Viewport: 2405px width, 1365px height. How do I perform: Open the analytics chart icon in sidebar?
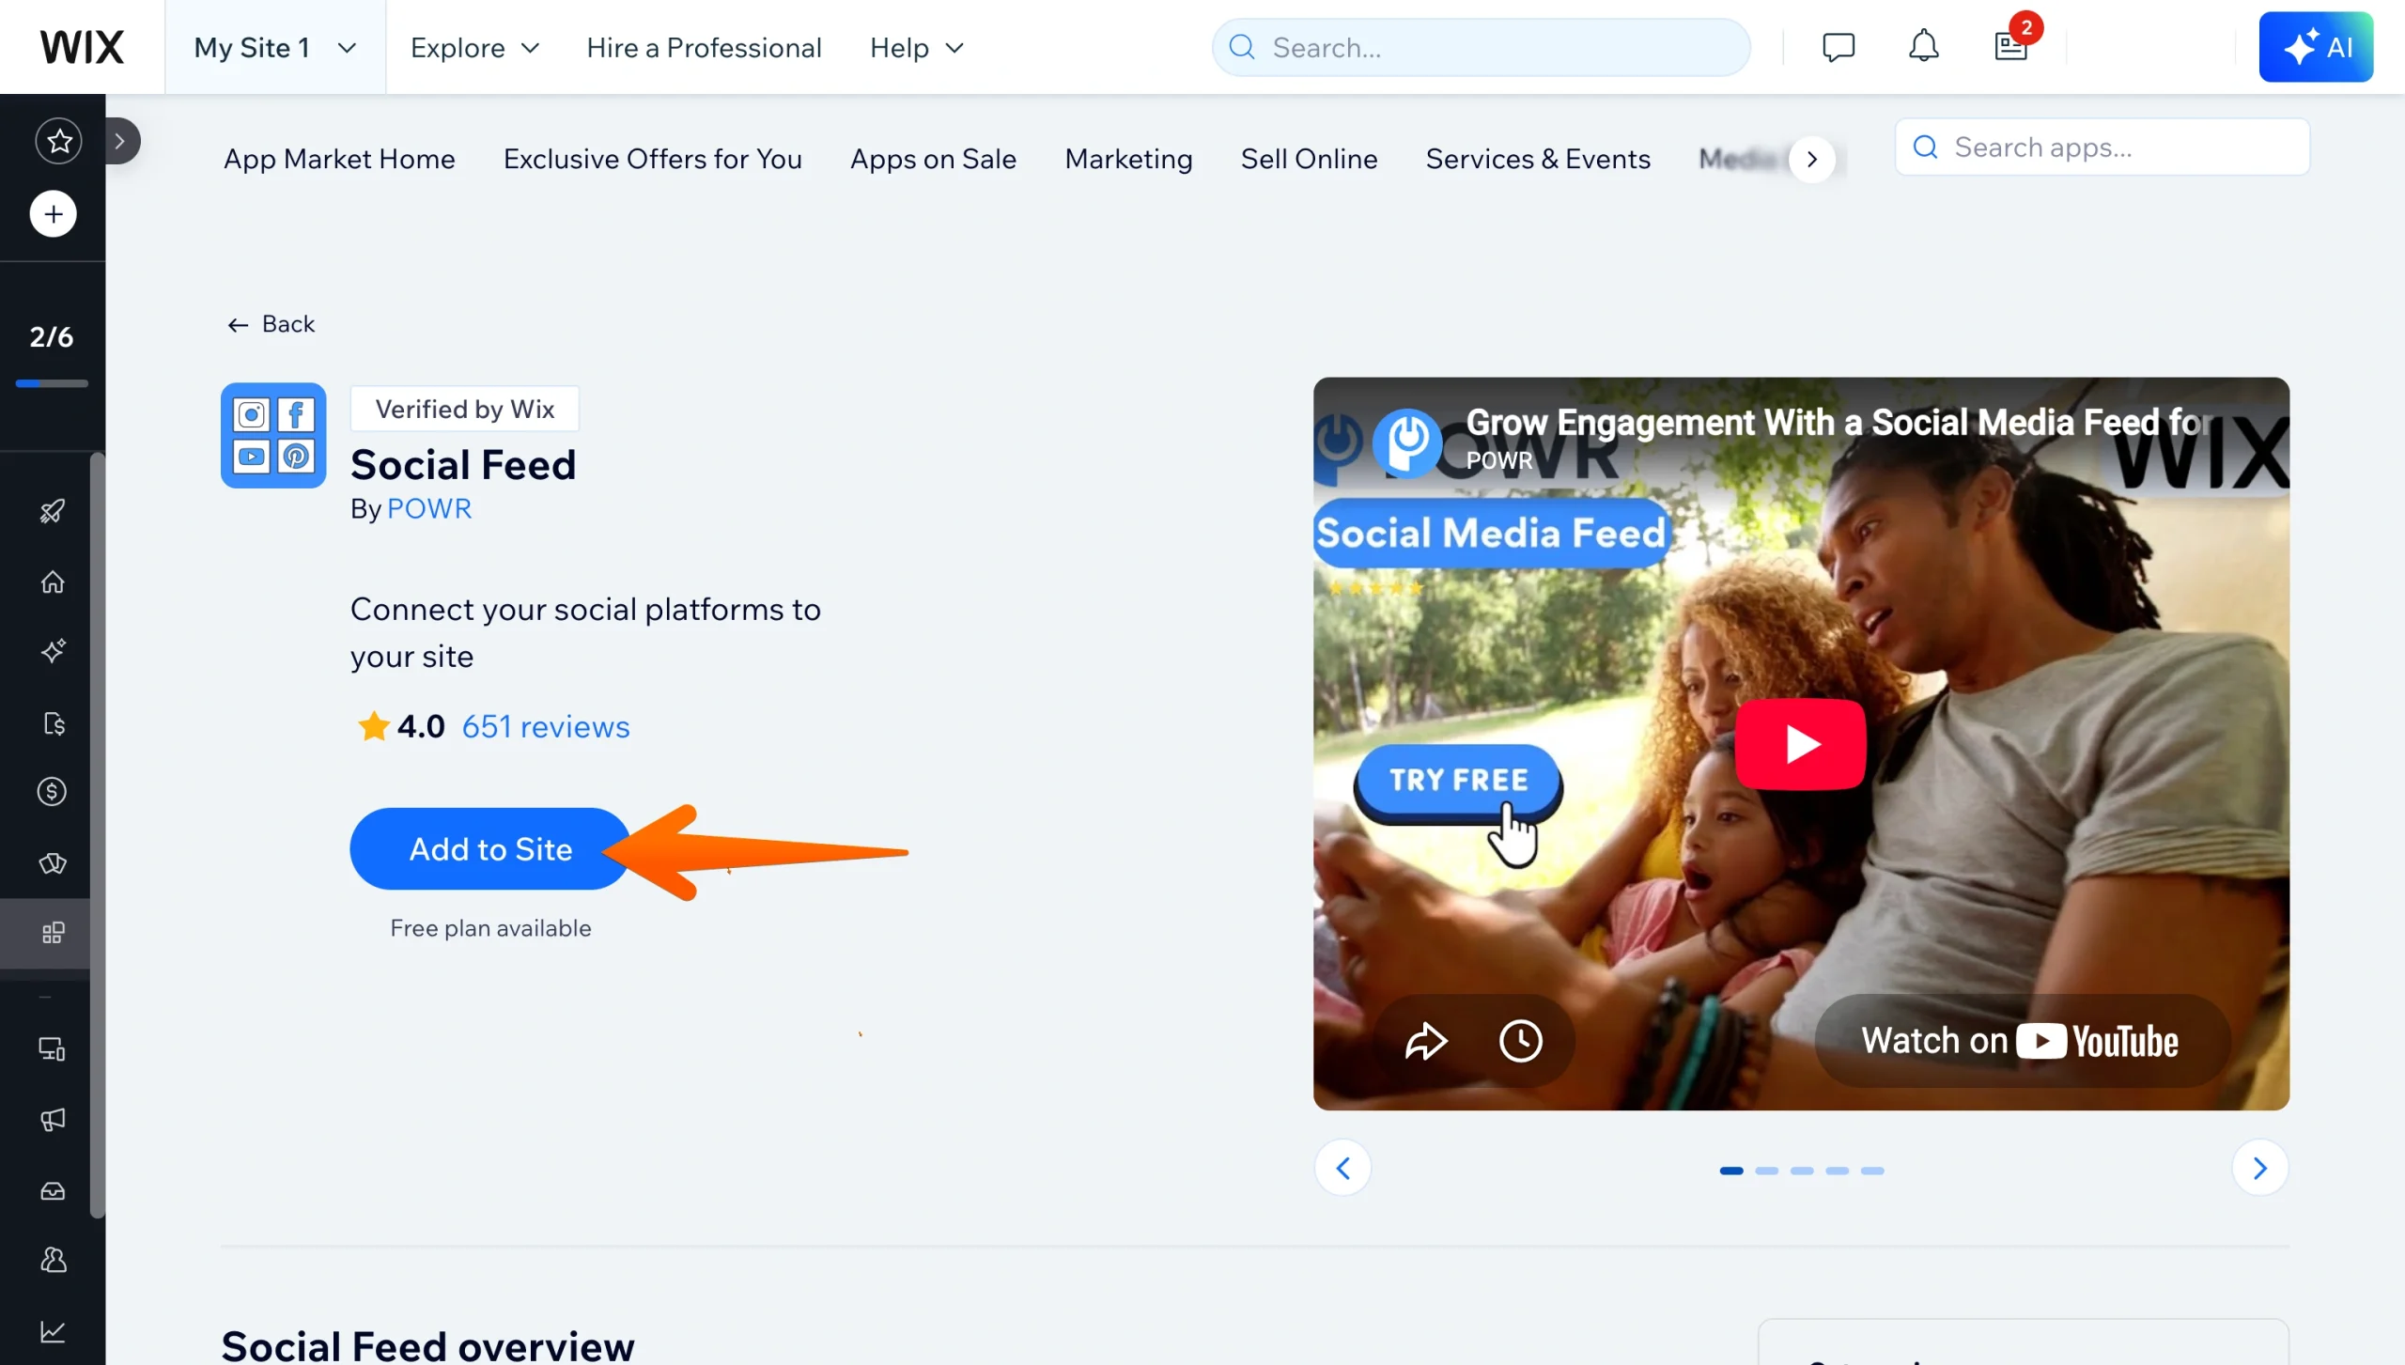[x=53, y=1330]
